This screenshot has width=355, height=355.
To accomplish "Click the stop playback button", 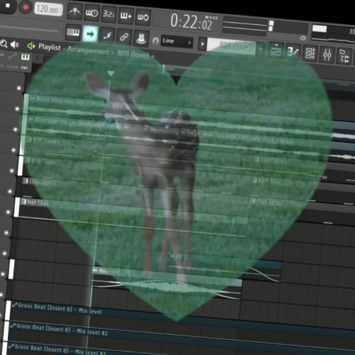I will [x=8, y=6].
